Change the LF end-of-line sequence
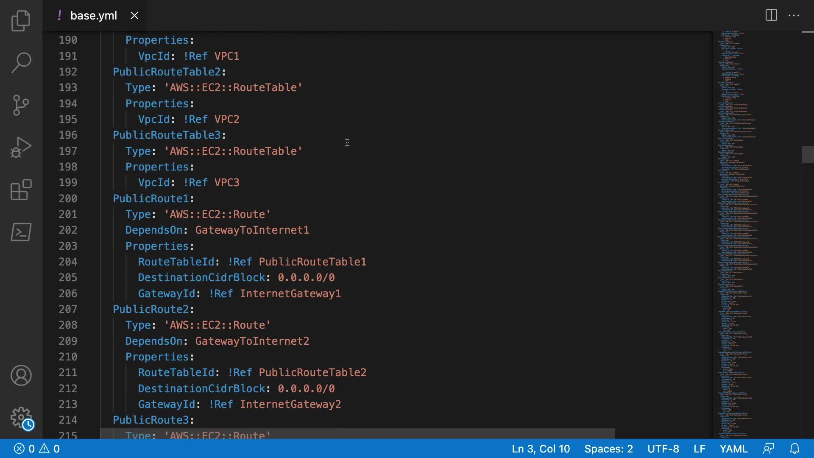The width and height of the screenshot is (814, 458). [x=699, y=449]
